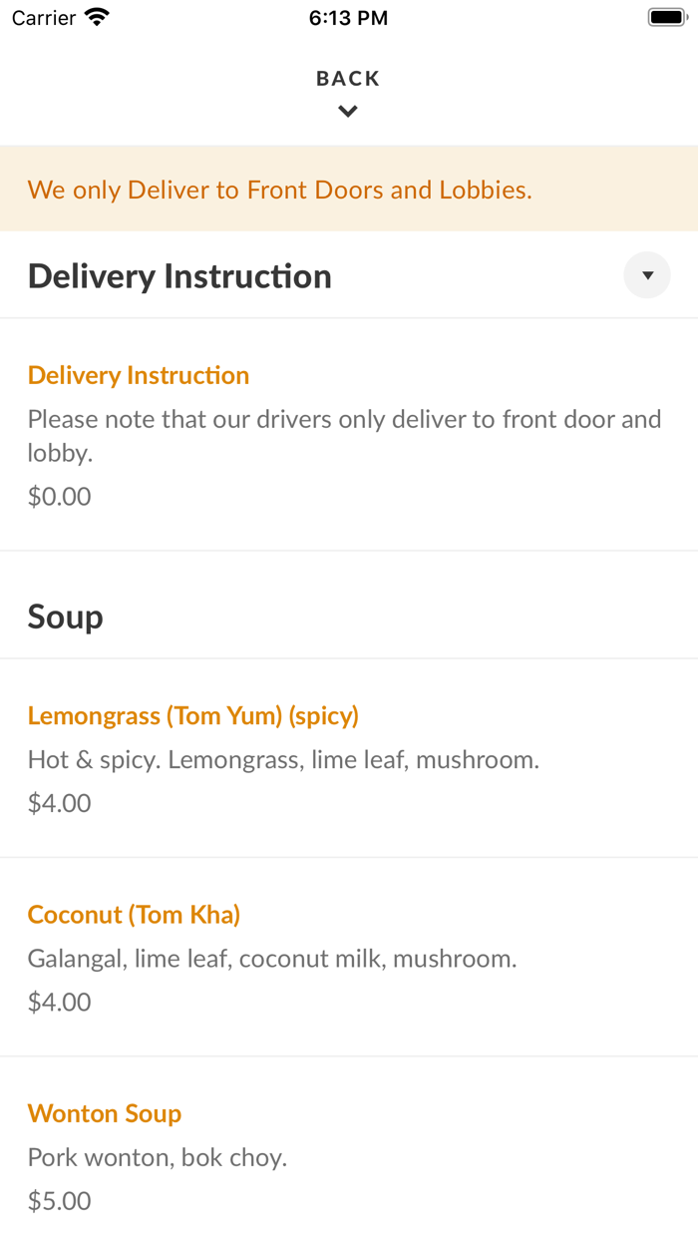
Task: Tap the $4.00 price under Coconut
Action: click(x=60, y=1002)
